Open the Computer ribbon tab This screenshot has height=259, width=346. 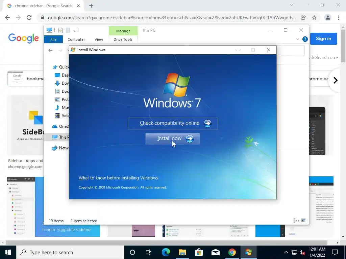pyautogui.click(x=76, y=39)
